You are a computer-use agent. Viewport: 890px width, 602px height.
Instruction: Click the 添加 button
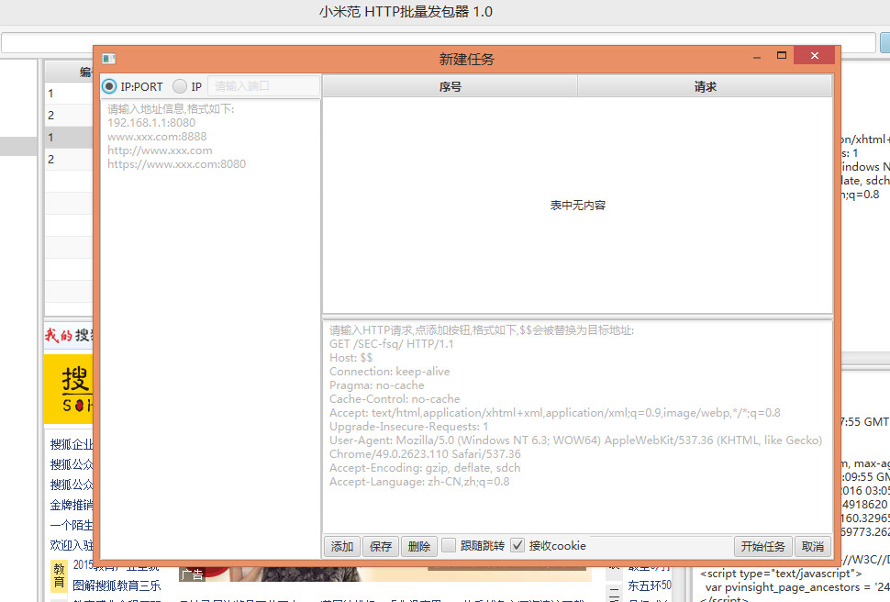pyautogui.click(x=342, y=546)
